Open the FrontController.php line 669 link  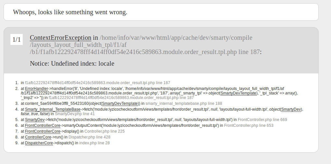[262, 120]
